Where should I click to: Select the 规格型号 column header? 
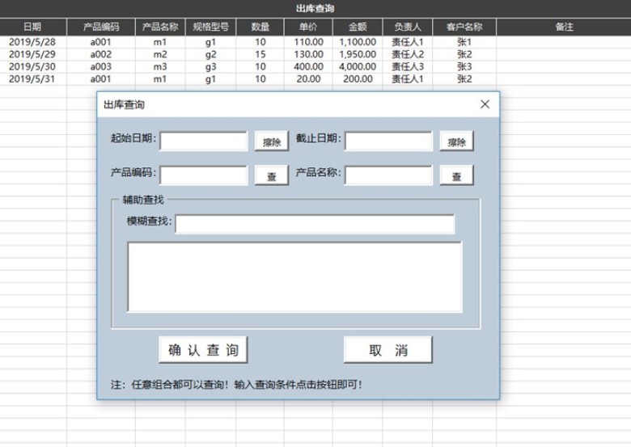click(x=211, y=27)
